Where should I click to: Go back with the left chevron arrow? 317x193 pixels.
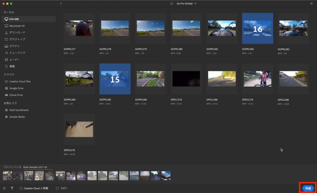(61, 3)
